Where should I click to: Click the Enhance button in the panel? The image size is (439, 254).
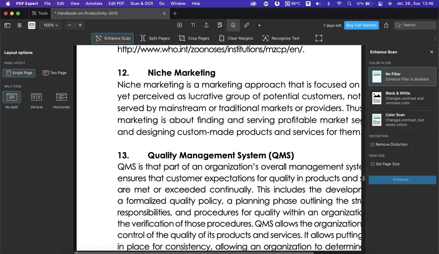(x=402, y=180)
